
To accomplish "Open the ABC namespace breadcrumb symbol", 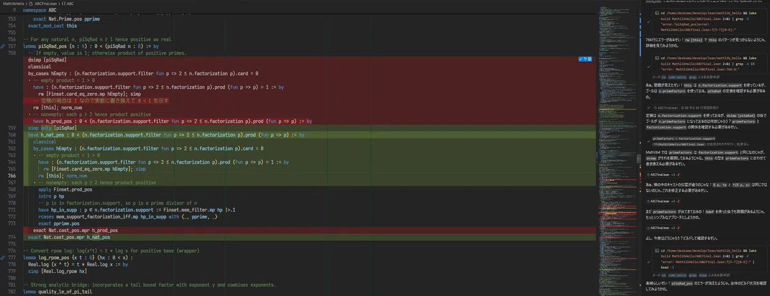I will (x=69, y=4).
